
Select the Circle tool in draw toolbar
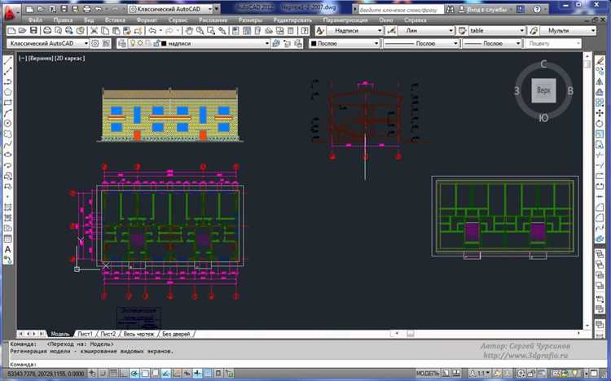[8, 124]
